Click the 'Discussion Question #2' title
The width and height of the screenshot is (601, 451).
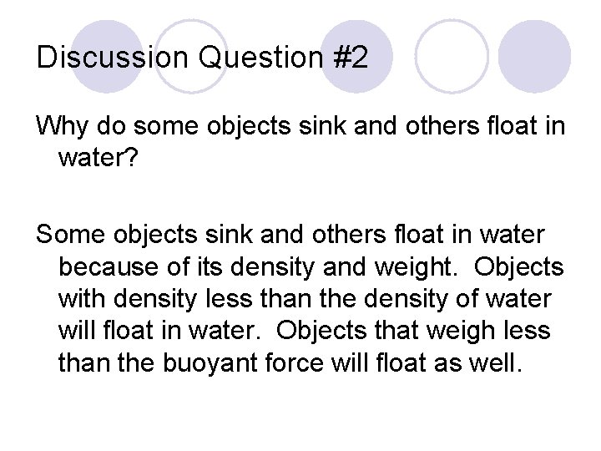click(202, 57)
